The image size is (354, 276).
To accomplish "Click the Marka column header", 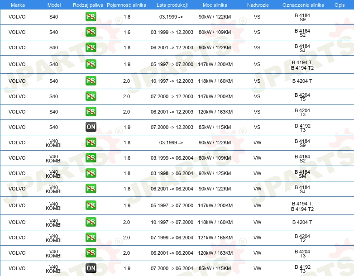I will point(18,5).
